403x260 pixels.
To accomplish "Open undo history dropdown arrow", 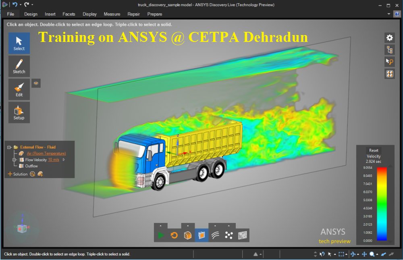I will click(20, 4).
